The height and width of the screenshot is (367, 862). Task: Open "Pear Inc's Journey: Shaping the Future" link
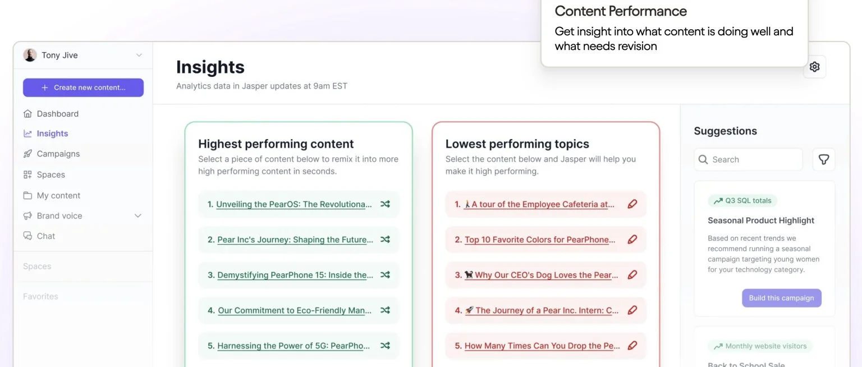(x=295, y=240)
